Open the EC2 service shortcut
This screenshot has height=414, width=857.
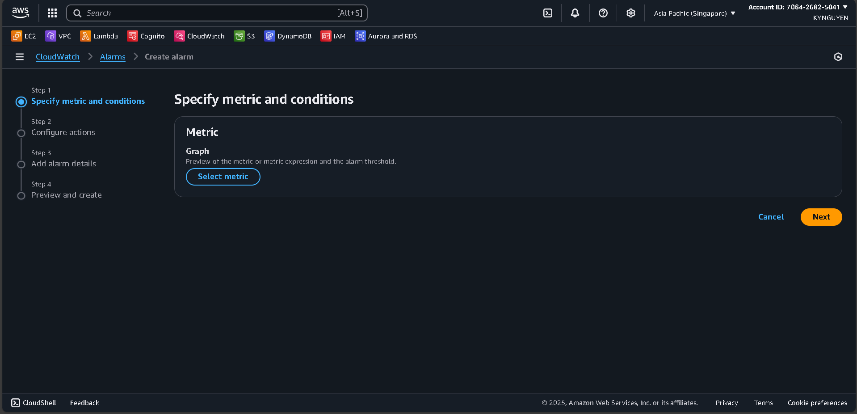(23, 36)
